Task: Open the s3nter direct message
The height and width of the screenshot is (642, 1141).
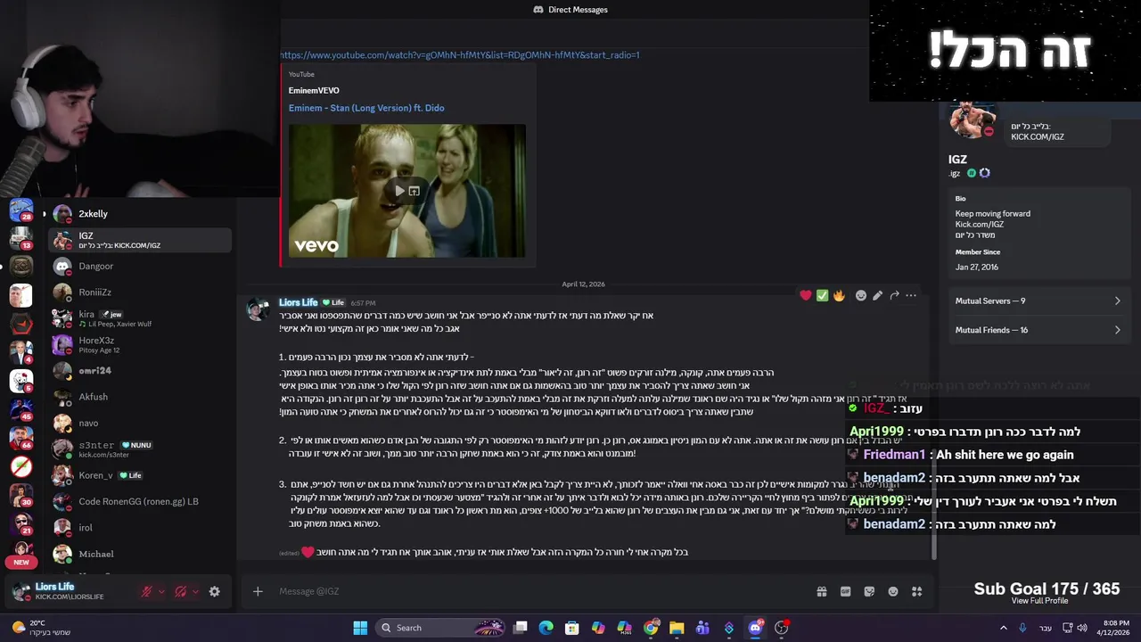Action: point(139,449)
